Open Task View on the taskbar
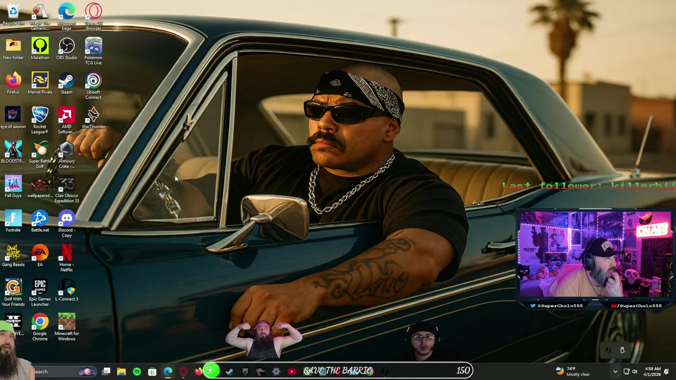This screenshot has width=676, height=380. coord(106,372)
